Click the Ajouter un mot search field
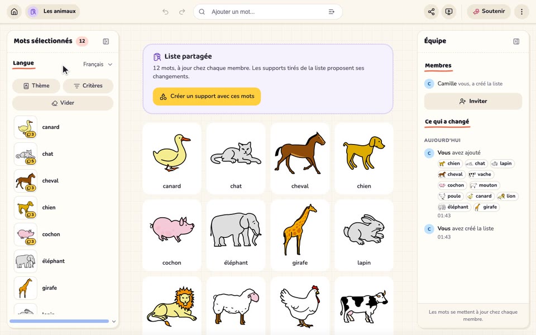This screenshot has width=536, height=335. (x=268, y=12)
